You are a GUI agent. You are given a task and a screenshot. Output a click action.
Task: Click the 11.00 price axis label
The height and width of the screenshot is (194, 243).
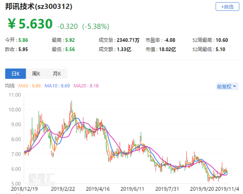[15, 95]
